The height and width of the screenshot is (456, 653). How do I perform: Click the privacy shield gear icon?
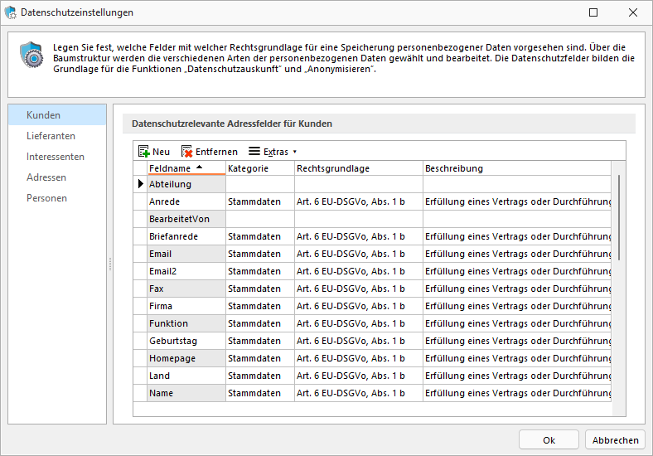coord(31,54)
